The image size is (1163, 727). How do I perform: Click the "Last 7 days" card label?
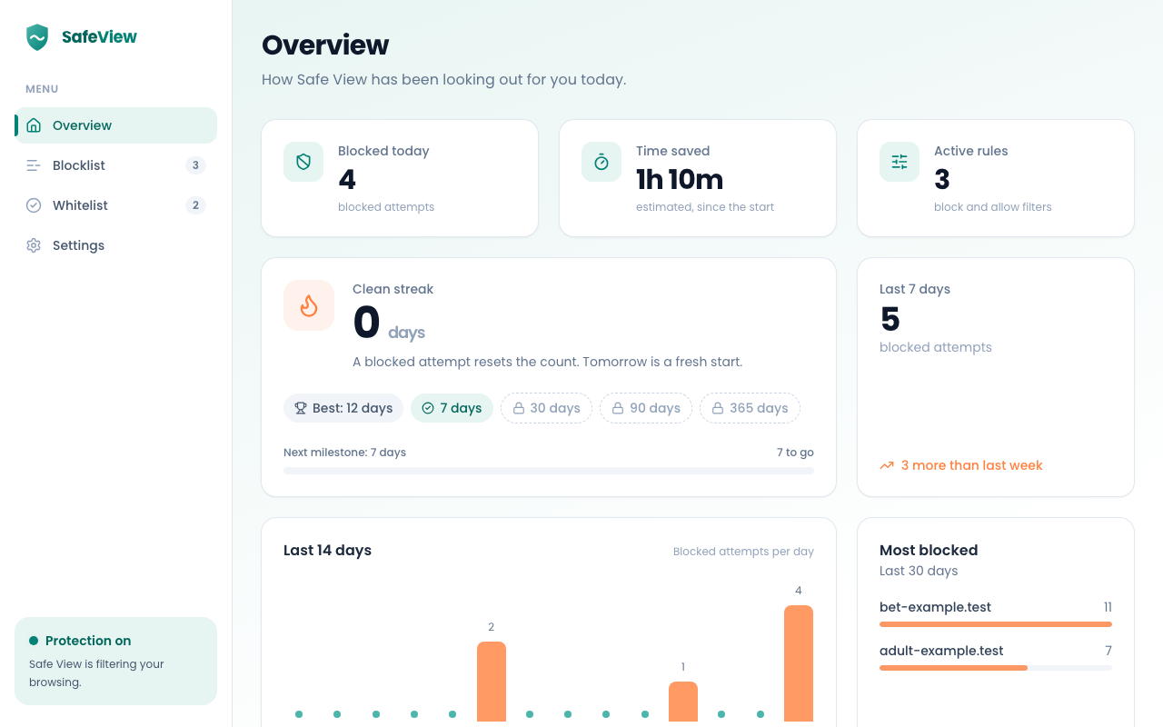point(915,289)
